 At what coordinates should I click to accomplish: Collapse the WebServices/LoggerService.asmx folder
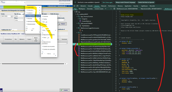coord(77,28)
